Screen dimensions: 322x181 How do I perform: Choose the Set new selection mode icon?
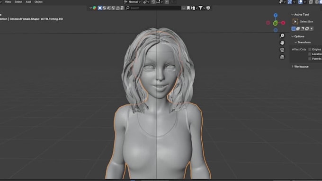(294, 28)
